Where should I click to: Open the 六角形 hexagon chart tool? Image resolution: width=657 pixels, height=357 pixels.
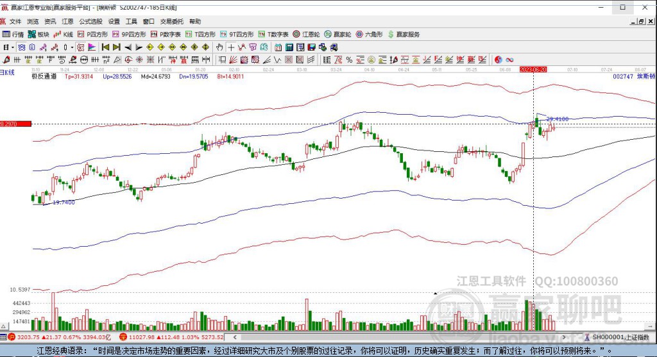(x=371, y=34)
